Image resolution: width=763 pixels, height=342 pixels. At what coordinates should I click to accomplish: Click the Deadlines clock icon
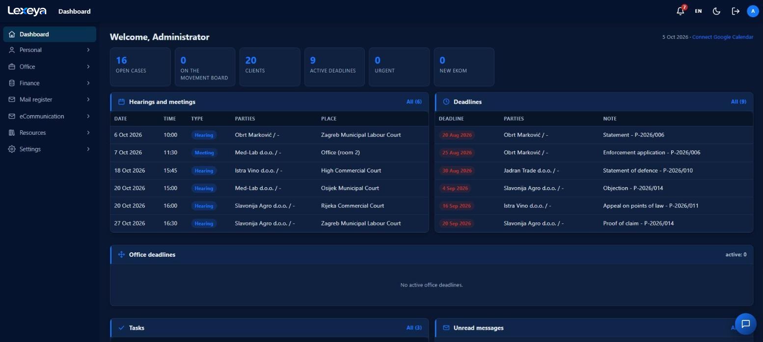point(446,102)
